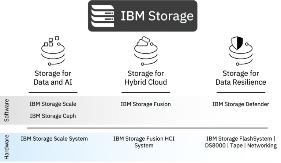Screen dimensions: 281x163
Task: Select the DS8000 hardware item
Action: 215,145
